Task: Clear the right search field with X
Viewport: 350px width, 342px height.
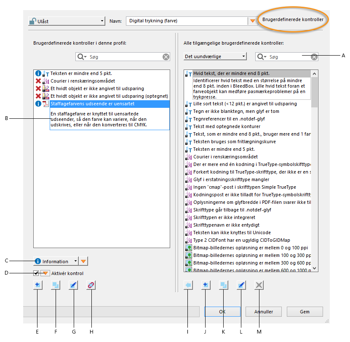Action: point(314,57)
